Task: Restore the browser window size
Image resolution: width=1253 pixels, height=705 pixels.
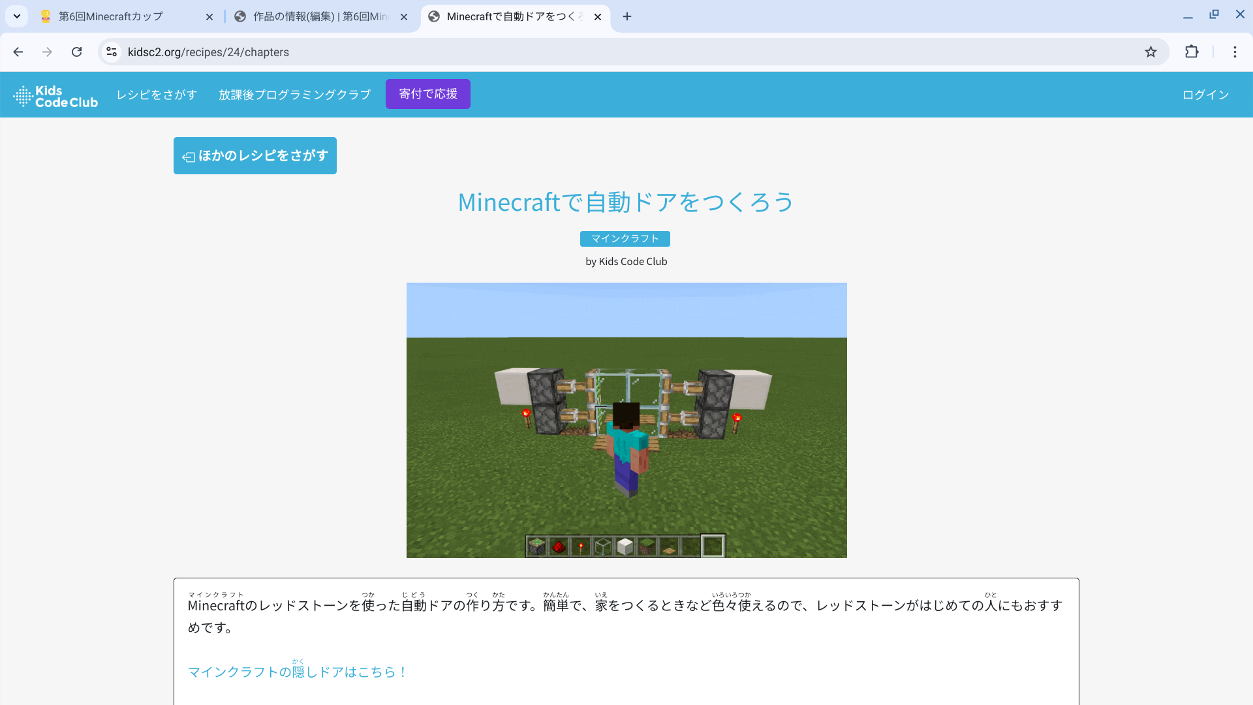Action: click(x=1214, y=14)
